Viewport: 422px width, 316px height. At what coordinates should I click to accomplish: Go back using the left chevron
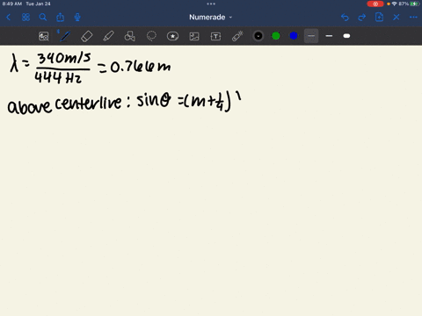(9, 18)
